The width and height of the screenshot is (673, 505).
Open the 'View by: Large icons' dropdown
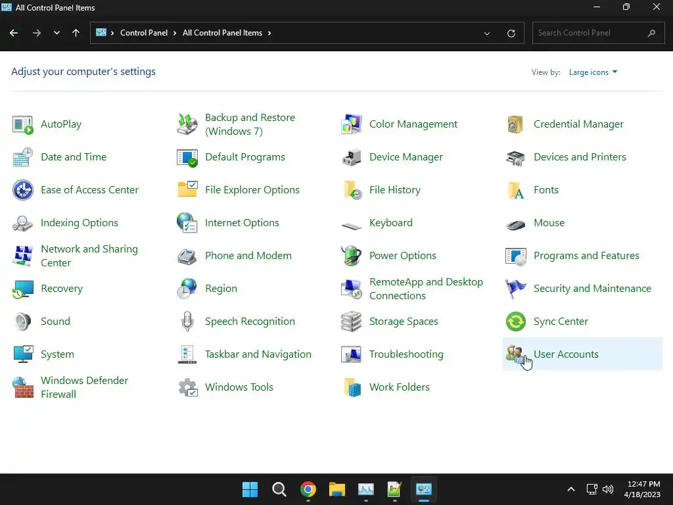(593, 72)
